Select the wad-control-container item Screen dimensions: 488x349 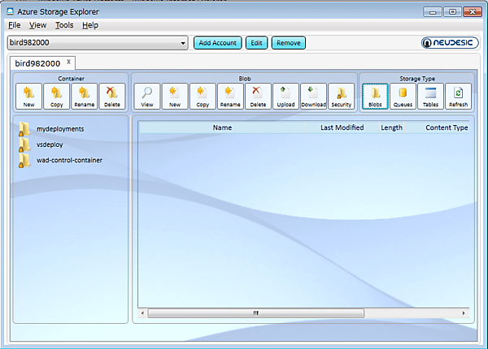pos(69,160)
